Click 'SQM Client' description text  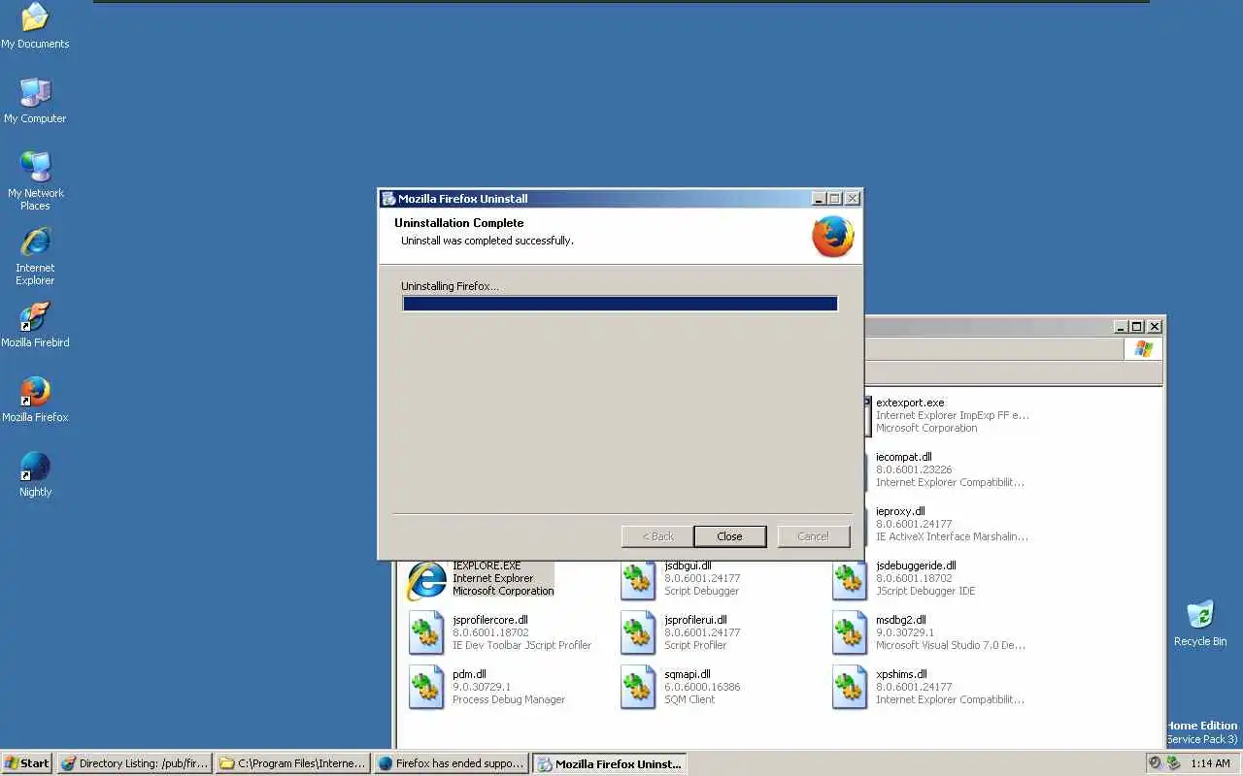tap(689, 699)
